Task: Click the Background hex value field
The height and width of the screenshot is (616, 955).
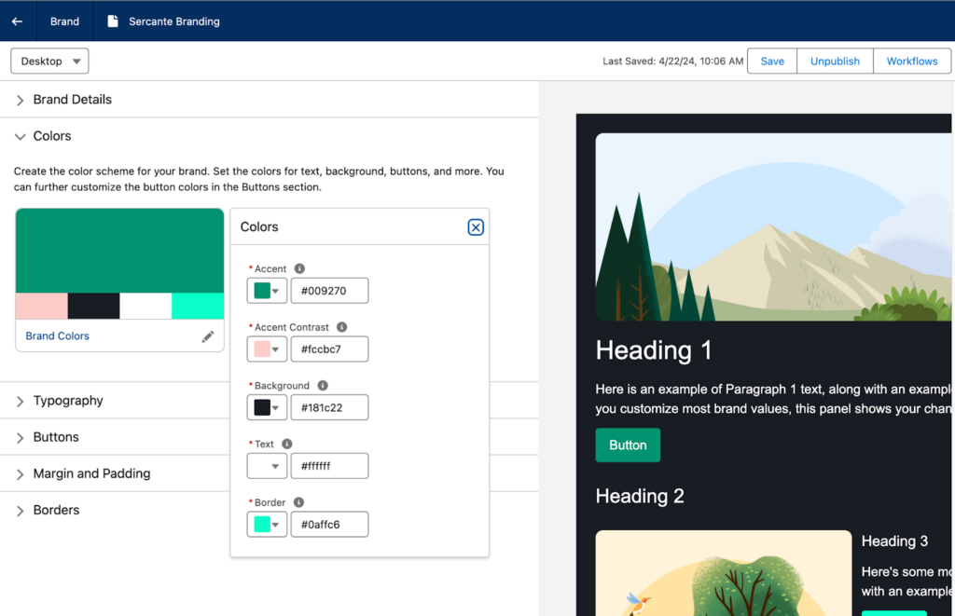Action: pyautogui.click(x=329, y=407)
